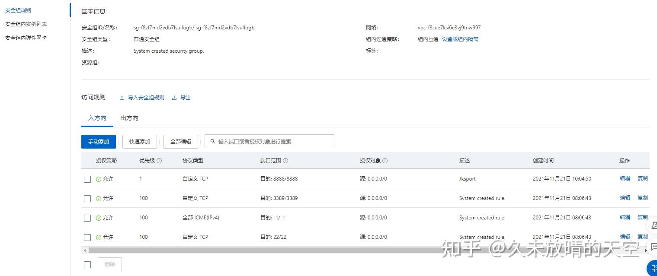Click the info icon next to 端口范围
Viewport: 657px width, 276px height.
285,161
